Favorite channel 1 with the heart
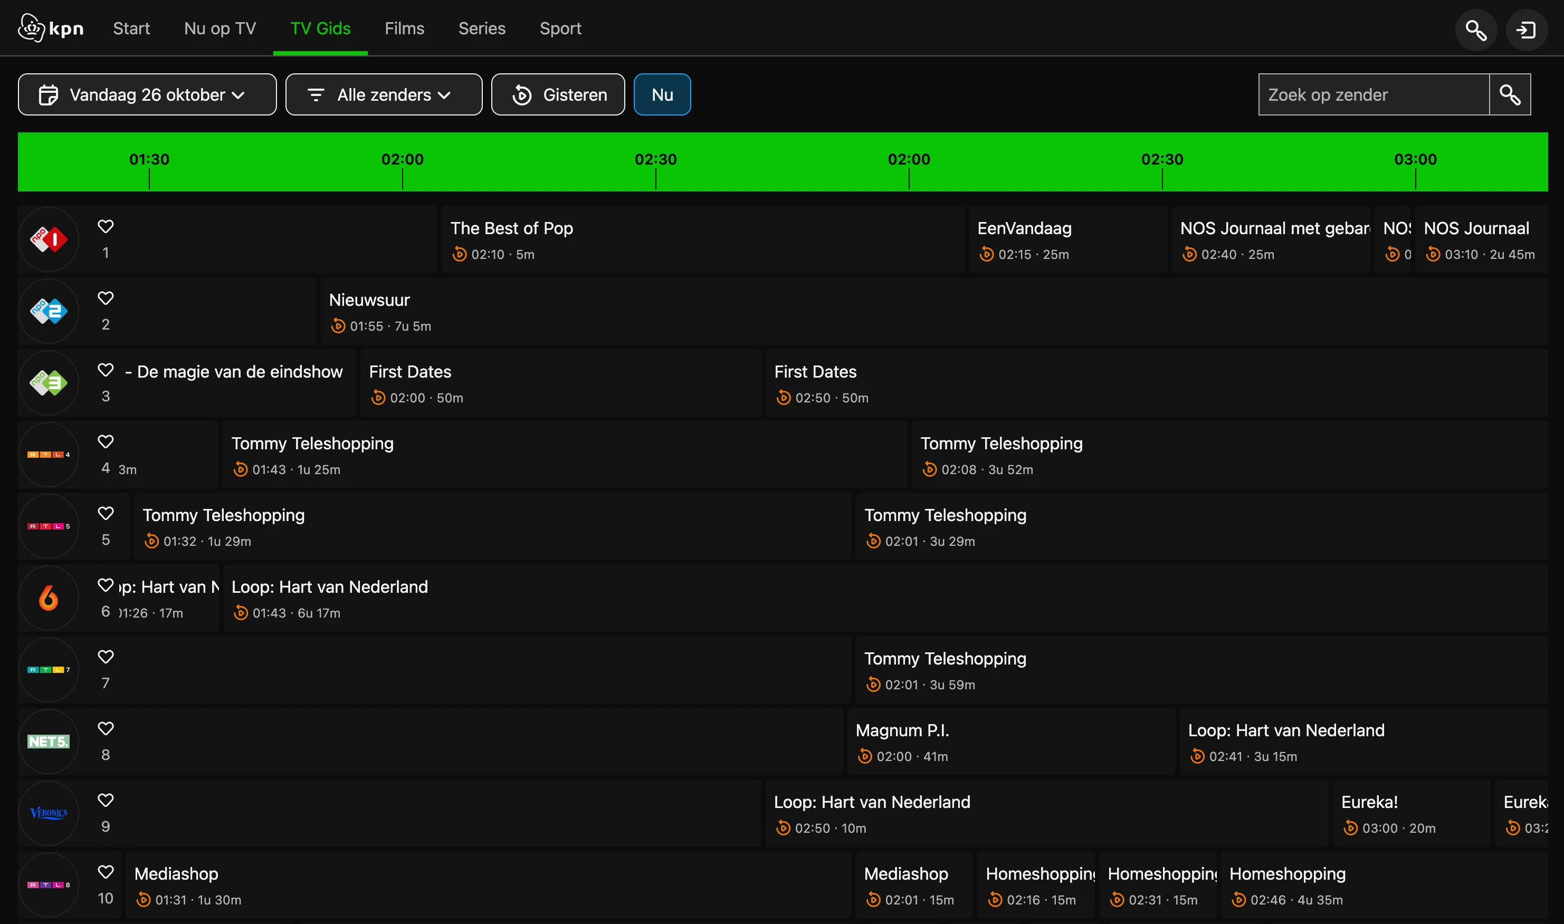Screen dimensions: 1564x924 pyautogui.click(x=106, y=226)
